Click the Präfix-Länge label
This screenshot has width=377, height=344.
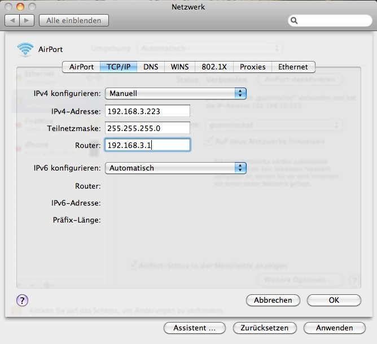pyautogui.click(x=77, y=220)
